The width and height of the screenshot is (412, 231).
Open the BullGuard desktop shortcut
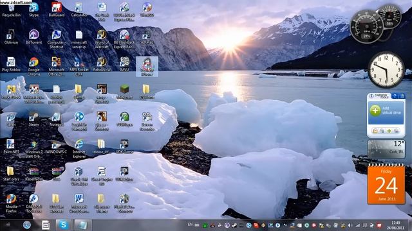point(57,10)
